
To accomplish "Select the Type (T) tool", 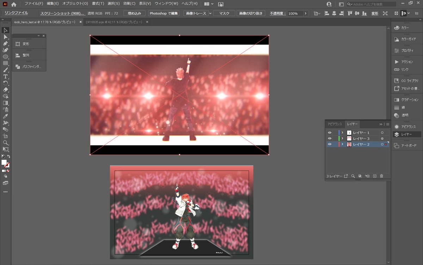I will pos(6,77).
